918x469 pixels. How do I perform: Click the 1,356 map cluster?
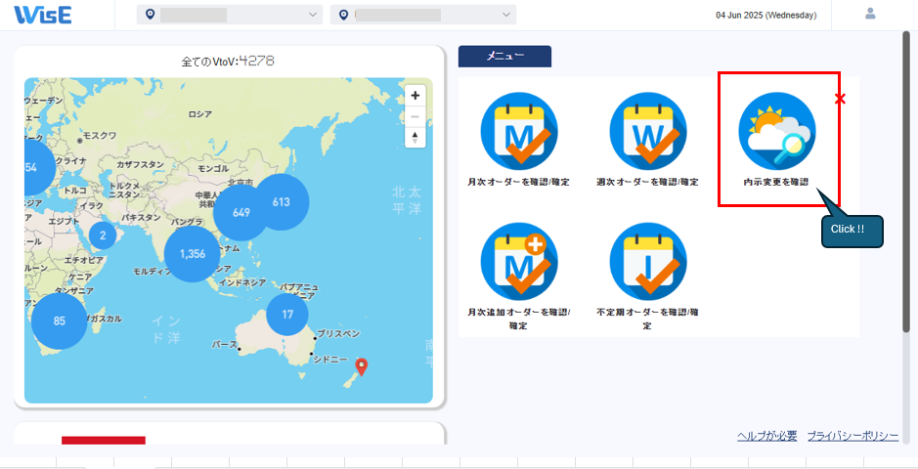(193, 253)
